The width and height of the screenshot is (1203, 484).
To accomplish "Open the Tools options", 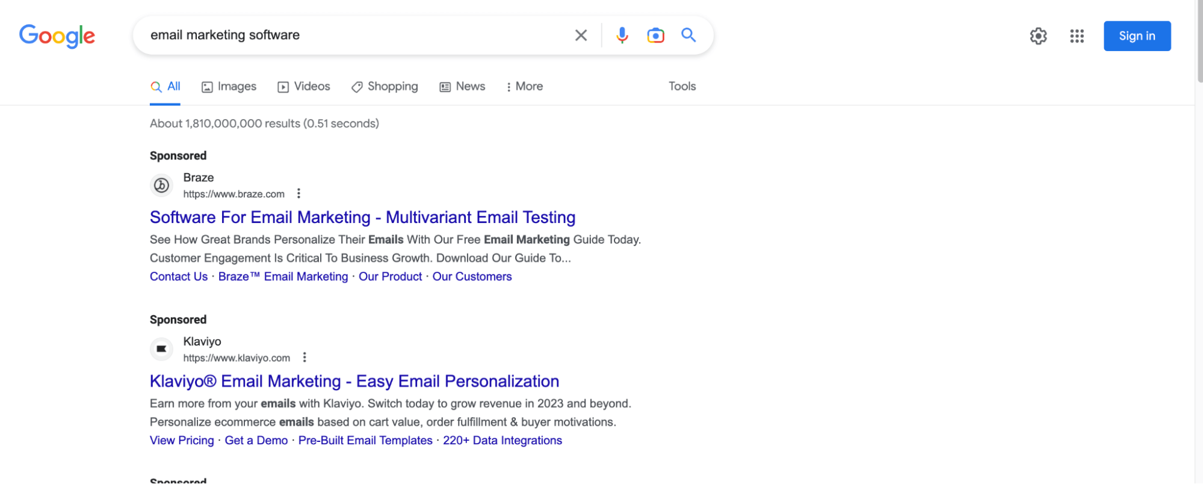I will point(682,87).
